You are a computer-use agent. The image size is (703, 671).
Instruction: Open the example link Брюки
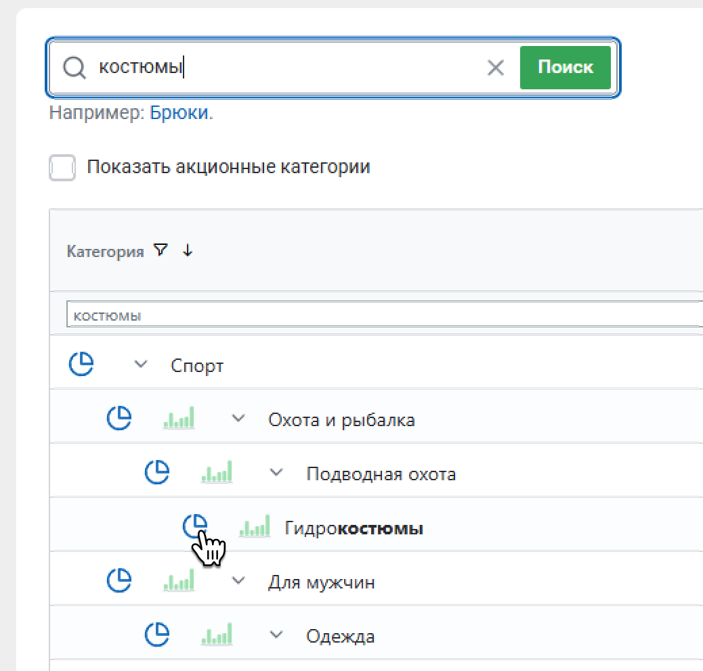click(x=179, y=113)
